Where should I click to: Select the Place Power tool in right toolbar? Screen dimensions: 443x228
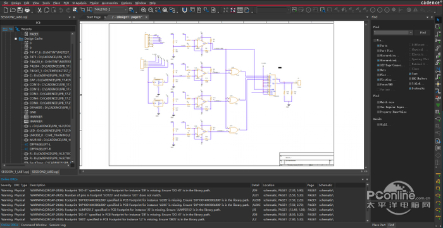(438, 98)
